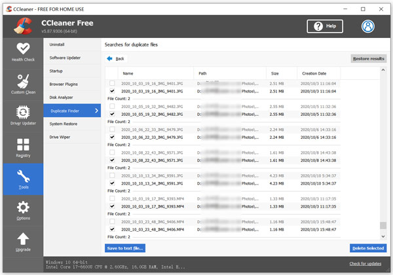Go to the Registry grid icon
Screen dimensions: 393x275
[23, 145]
